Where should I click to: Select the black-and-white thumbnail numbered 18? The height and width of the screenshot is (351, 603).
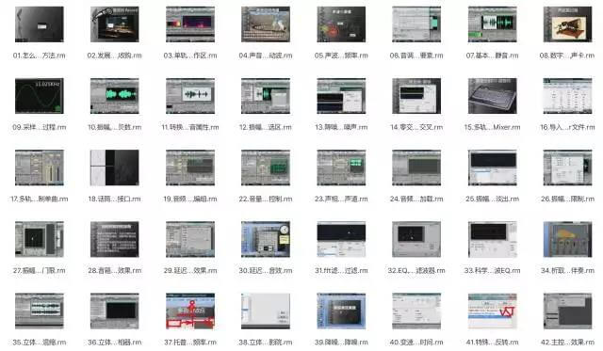click(x=115, y=168)
